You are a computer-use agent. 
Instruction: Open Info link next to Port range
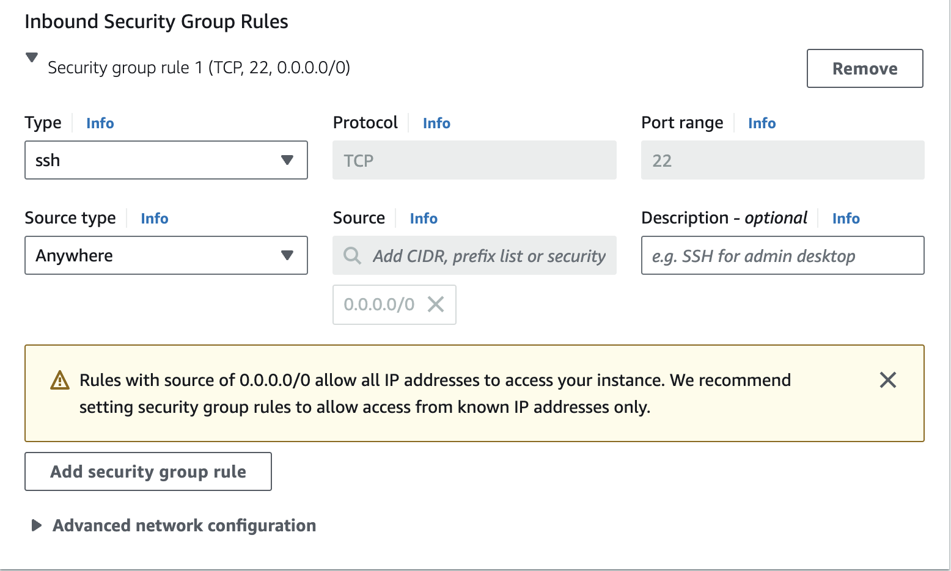tap(762, 123)
